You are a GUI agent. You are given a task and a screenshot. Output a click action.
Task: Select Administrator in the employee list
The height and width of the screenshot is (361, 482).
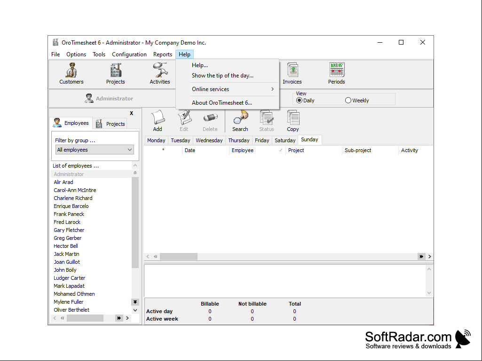click(x=91, y=174)
